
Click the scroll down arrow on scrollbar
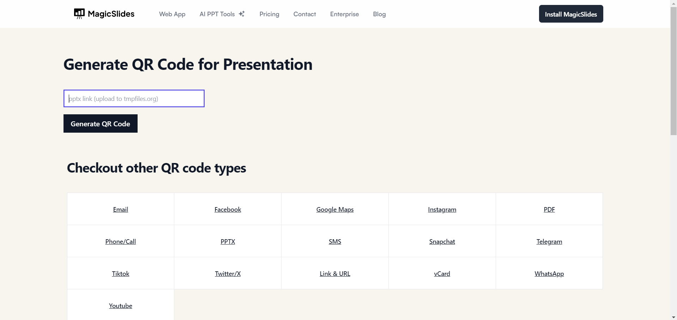coord(673,317)
